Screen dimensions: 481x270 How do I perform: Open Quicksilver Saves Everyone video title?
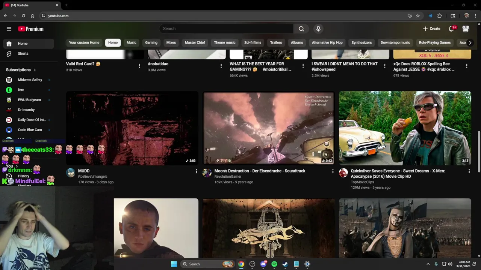(398, 174)
